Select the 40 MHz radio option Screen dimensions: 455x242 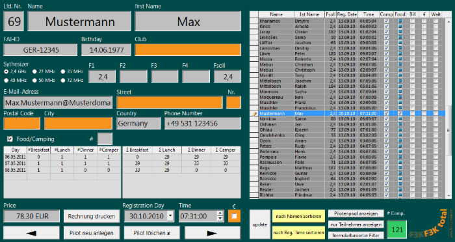click(6, 80)
